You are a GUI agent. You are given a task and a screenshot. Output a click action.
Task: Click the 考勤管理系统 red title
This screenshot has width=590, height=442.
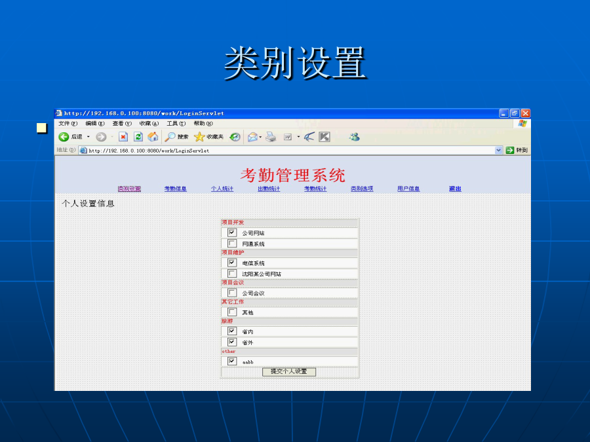(293, 175)
